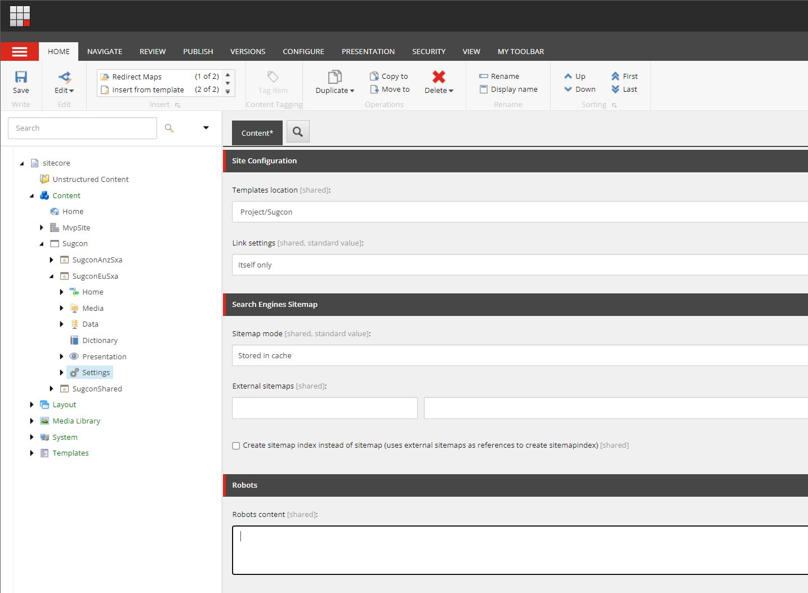Click the Insert from template icon
The image size is (808, 593).
tap(105, 90)
